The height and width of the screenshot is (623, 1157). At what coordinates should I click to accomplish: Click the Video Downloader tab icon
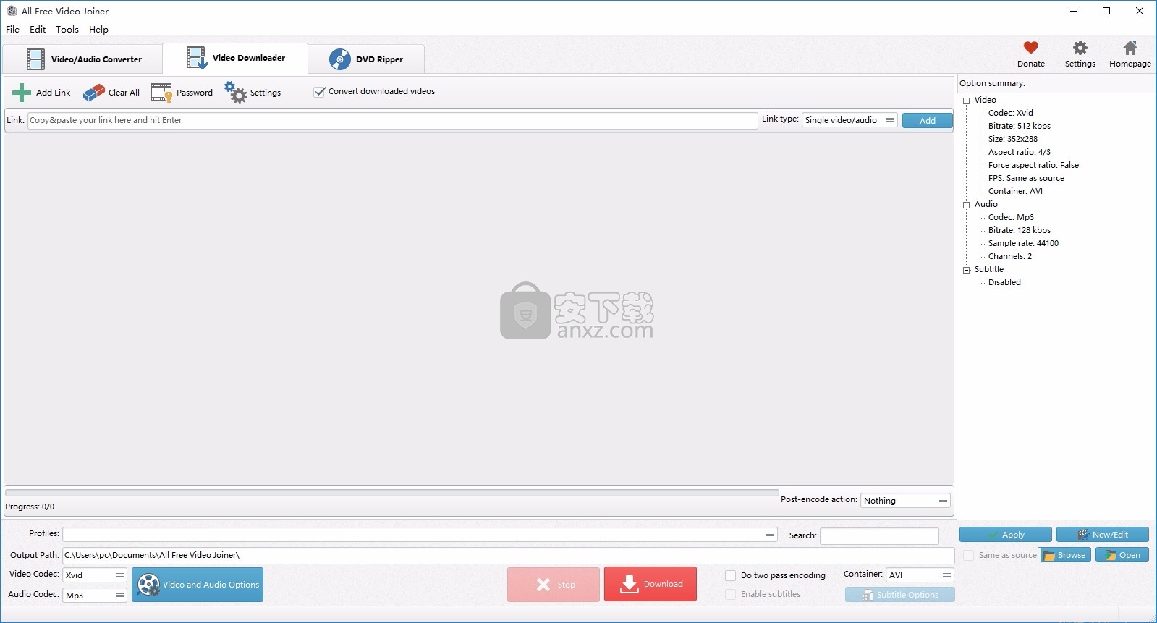[197, 58]
